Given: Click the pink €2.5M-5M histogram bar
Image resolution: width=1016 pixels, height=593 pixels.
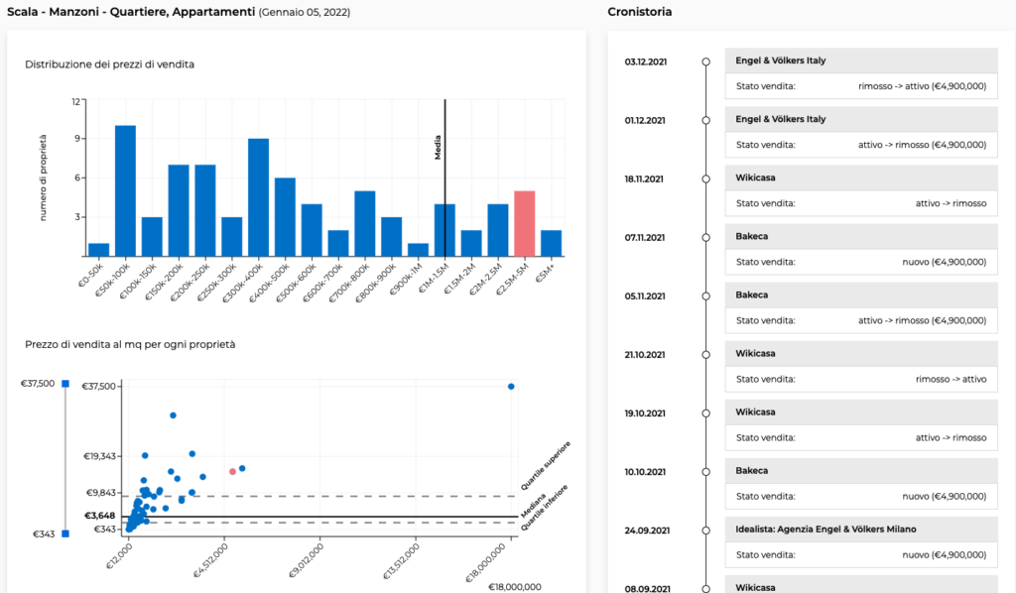Looking at the screenshot, I should click(524, 223).
